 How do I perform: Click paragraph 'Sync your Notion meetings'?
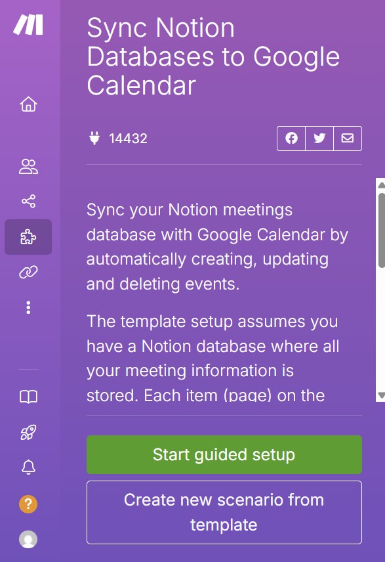(217, 247)
